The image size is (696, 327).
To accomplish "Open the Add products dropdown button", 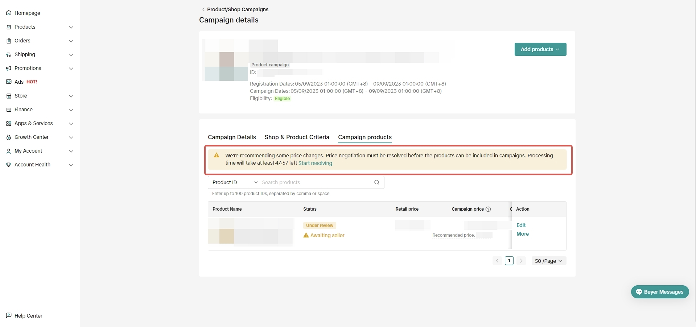I will click(540, 49).
